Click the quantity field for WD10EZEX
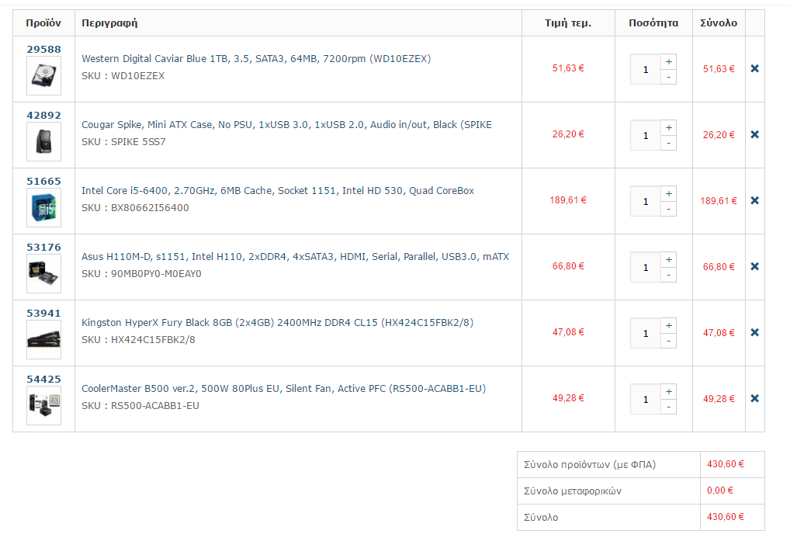Screen dimensions: 790x541 [646, 70]
